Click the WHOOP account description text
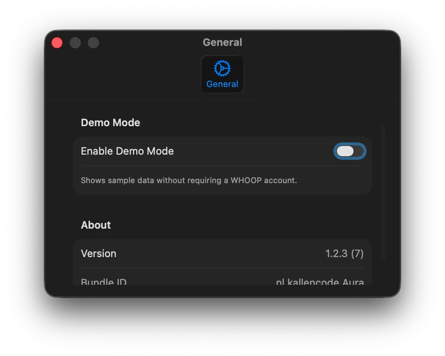The height and width of the screenshot is (356, 445). tap(189, 180)
